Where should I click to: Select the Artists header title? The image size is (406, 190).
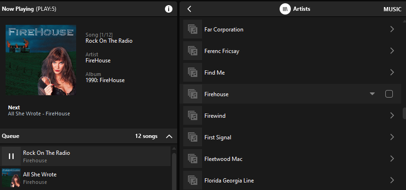click(302, 9)
